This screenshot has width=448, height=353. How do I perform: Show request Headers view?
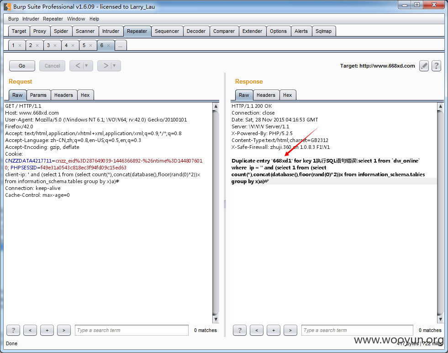[x=63, y=95]
